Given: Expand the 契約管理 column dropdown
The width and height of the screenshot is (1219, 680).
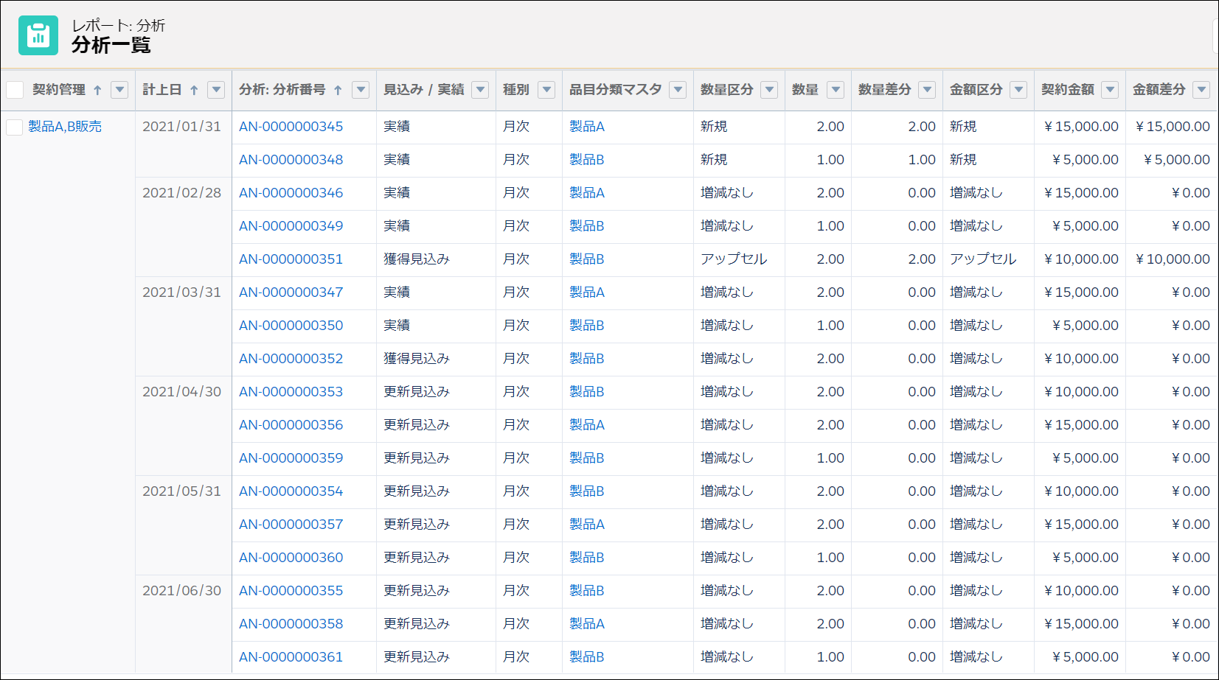Looking at the screenshot, I should 119,90.
